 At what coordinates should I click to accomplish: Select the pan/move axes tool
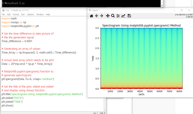tap(108, 16)
